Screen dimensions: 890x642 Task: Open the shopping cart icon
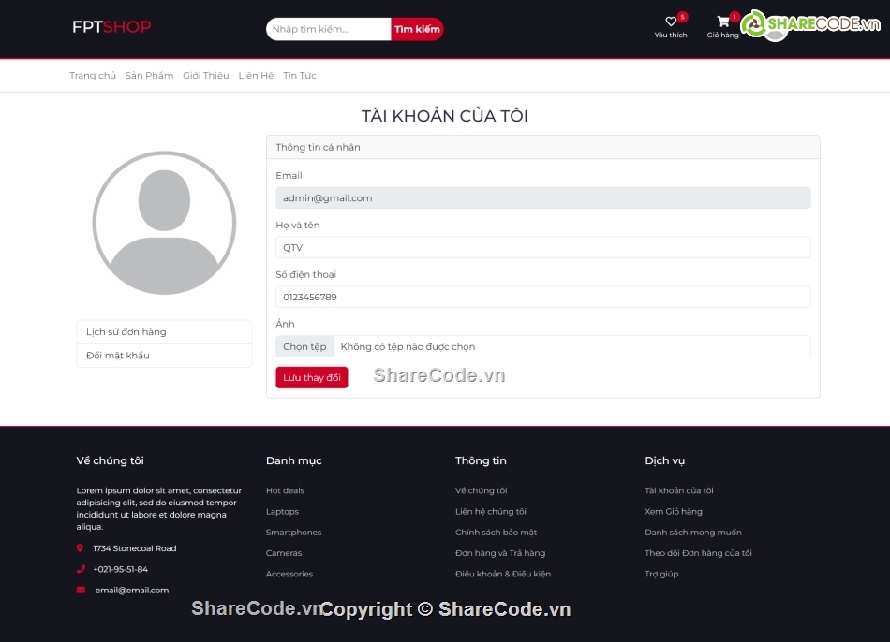(722, 22)
